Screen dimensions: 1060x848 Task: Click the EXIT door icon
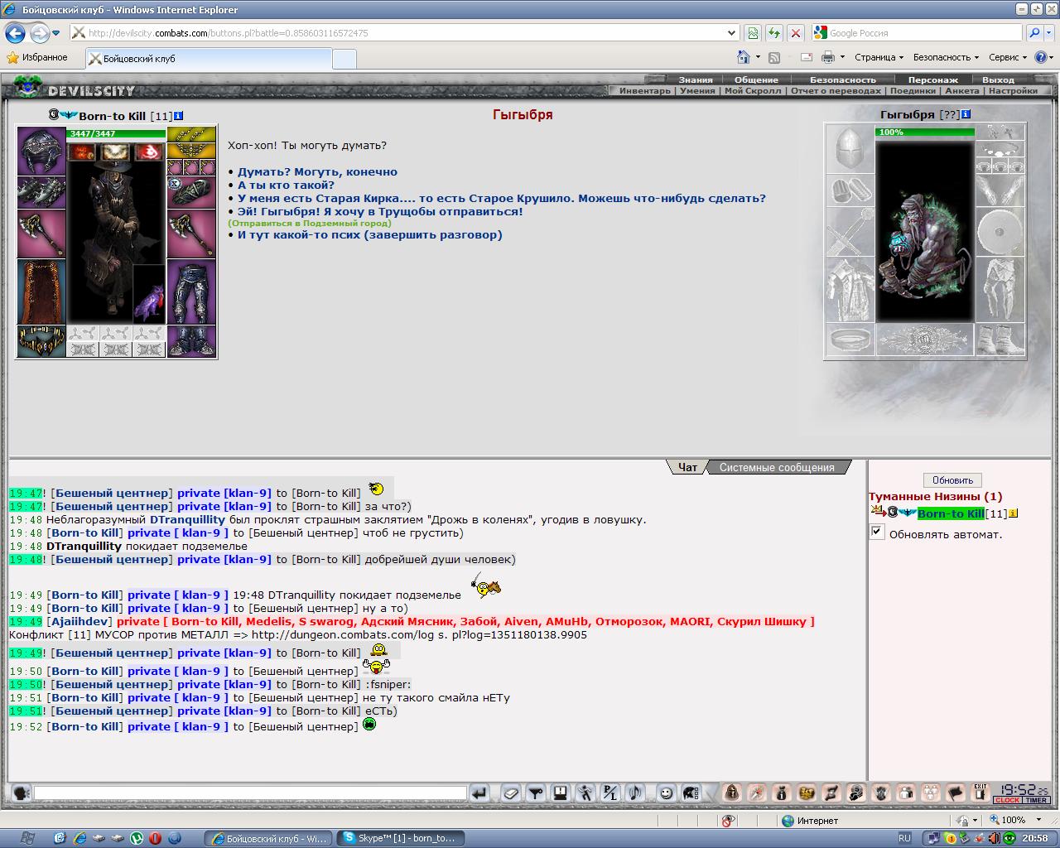coord(980,793)
